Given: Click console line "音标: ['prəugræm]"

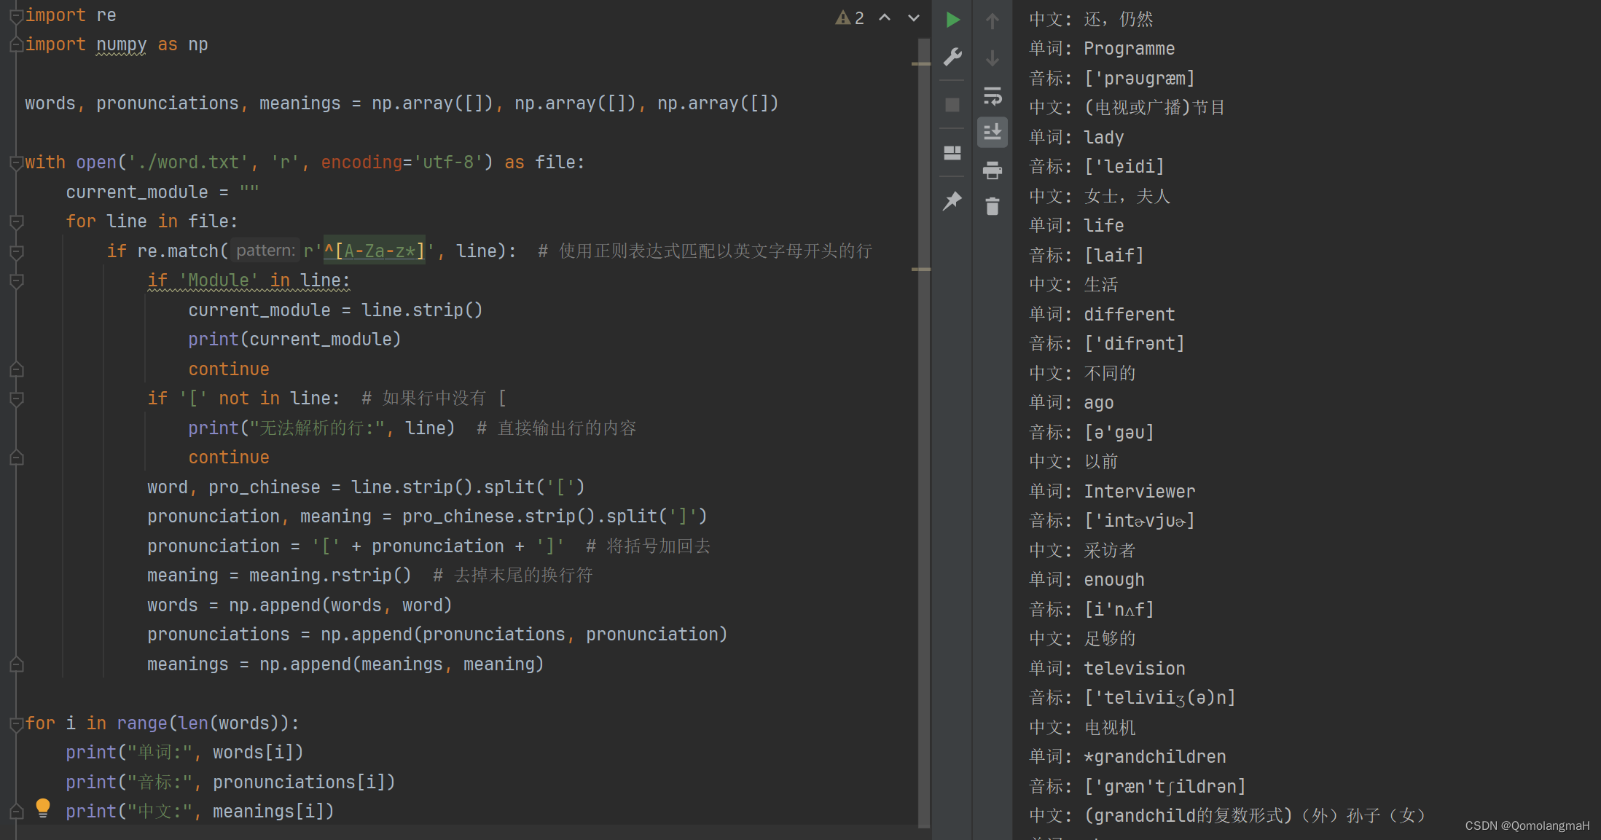Looking at the screenshot, I should point(1112,79).
